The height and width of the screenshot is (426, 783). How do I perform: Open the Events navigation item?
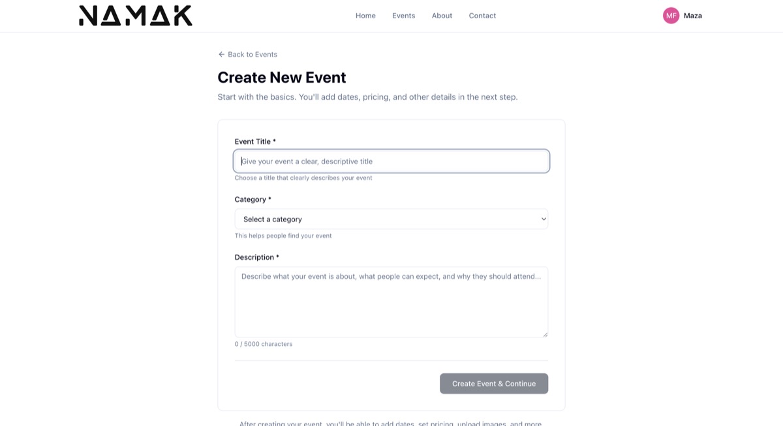[403, 16]
